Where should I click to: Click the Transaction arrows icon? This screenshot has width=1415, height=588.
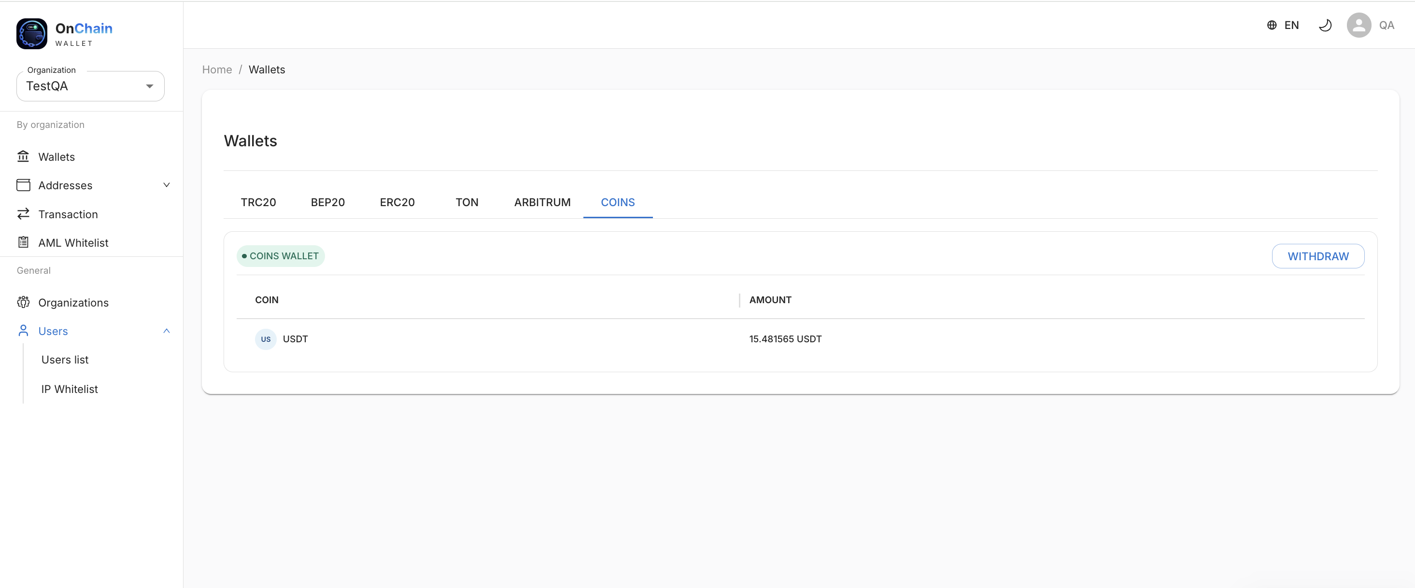tap(23, 214)
